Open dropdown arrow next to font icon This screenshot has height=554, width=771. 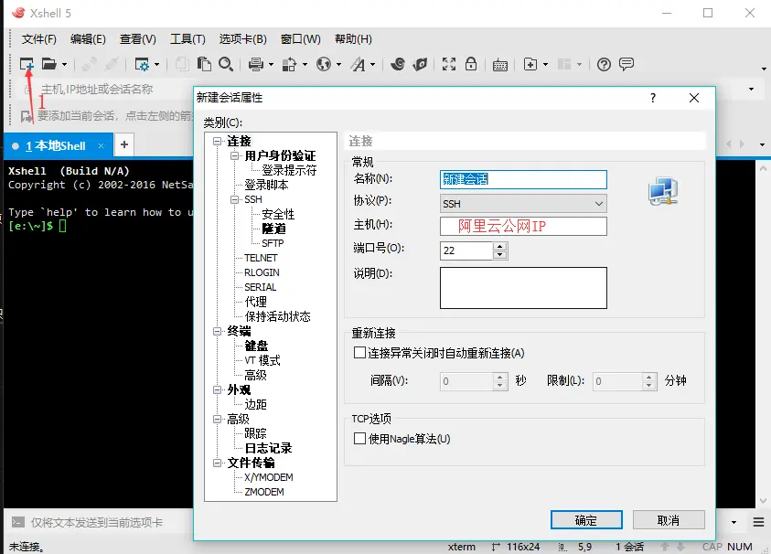click(372, 64)
